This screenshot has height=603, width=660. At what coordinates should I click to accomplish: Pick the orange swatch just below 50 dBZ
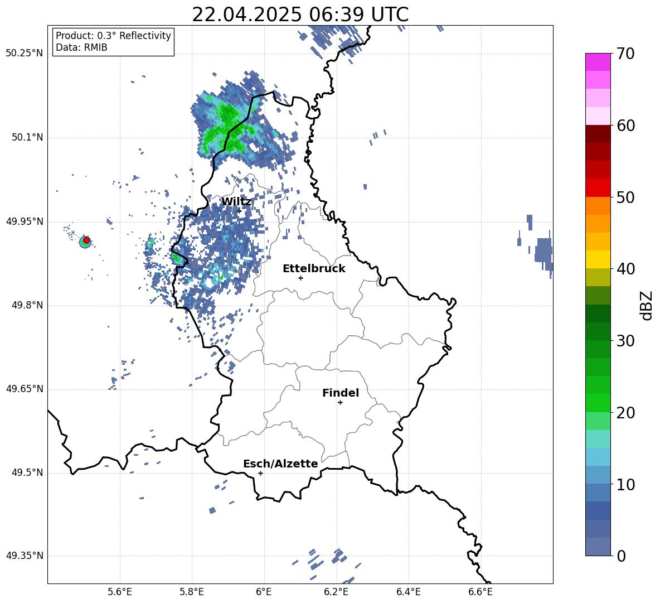(x=598, y=206)
